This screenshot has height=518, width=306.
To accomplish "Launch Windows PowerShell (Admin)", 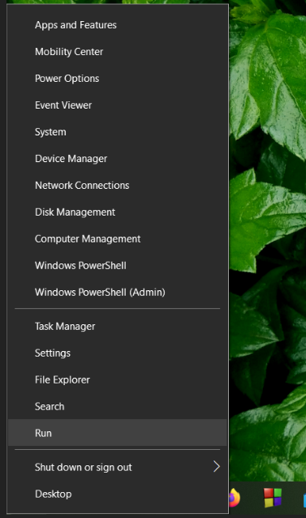I will 118,293.
